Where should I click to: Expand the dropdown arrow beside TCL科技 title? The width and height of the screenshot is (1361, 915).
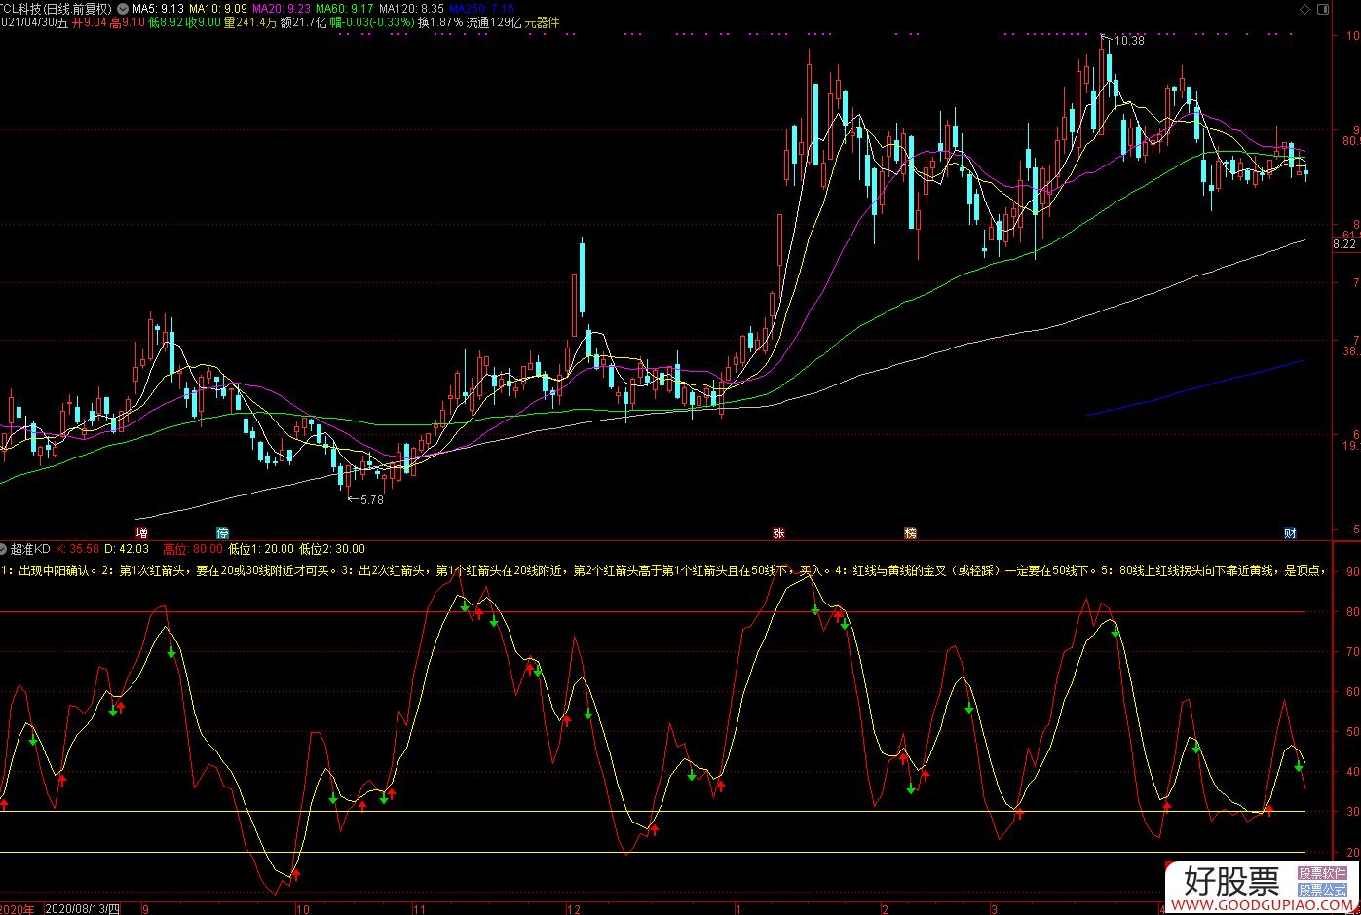click(x=123, y=9)
